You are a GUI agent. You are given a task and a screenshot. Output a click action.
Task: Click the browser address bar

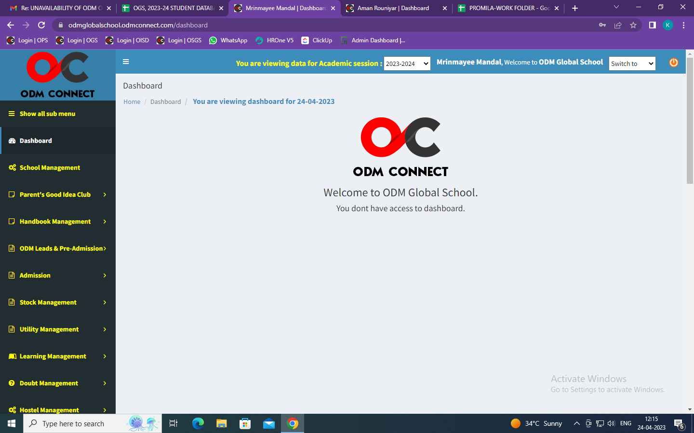point(328,25)
